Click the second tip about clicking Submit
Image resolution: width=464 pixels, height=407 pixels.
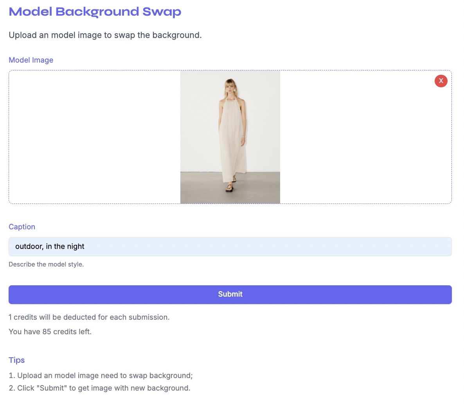point(99,388)
